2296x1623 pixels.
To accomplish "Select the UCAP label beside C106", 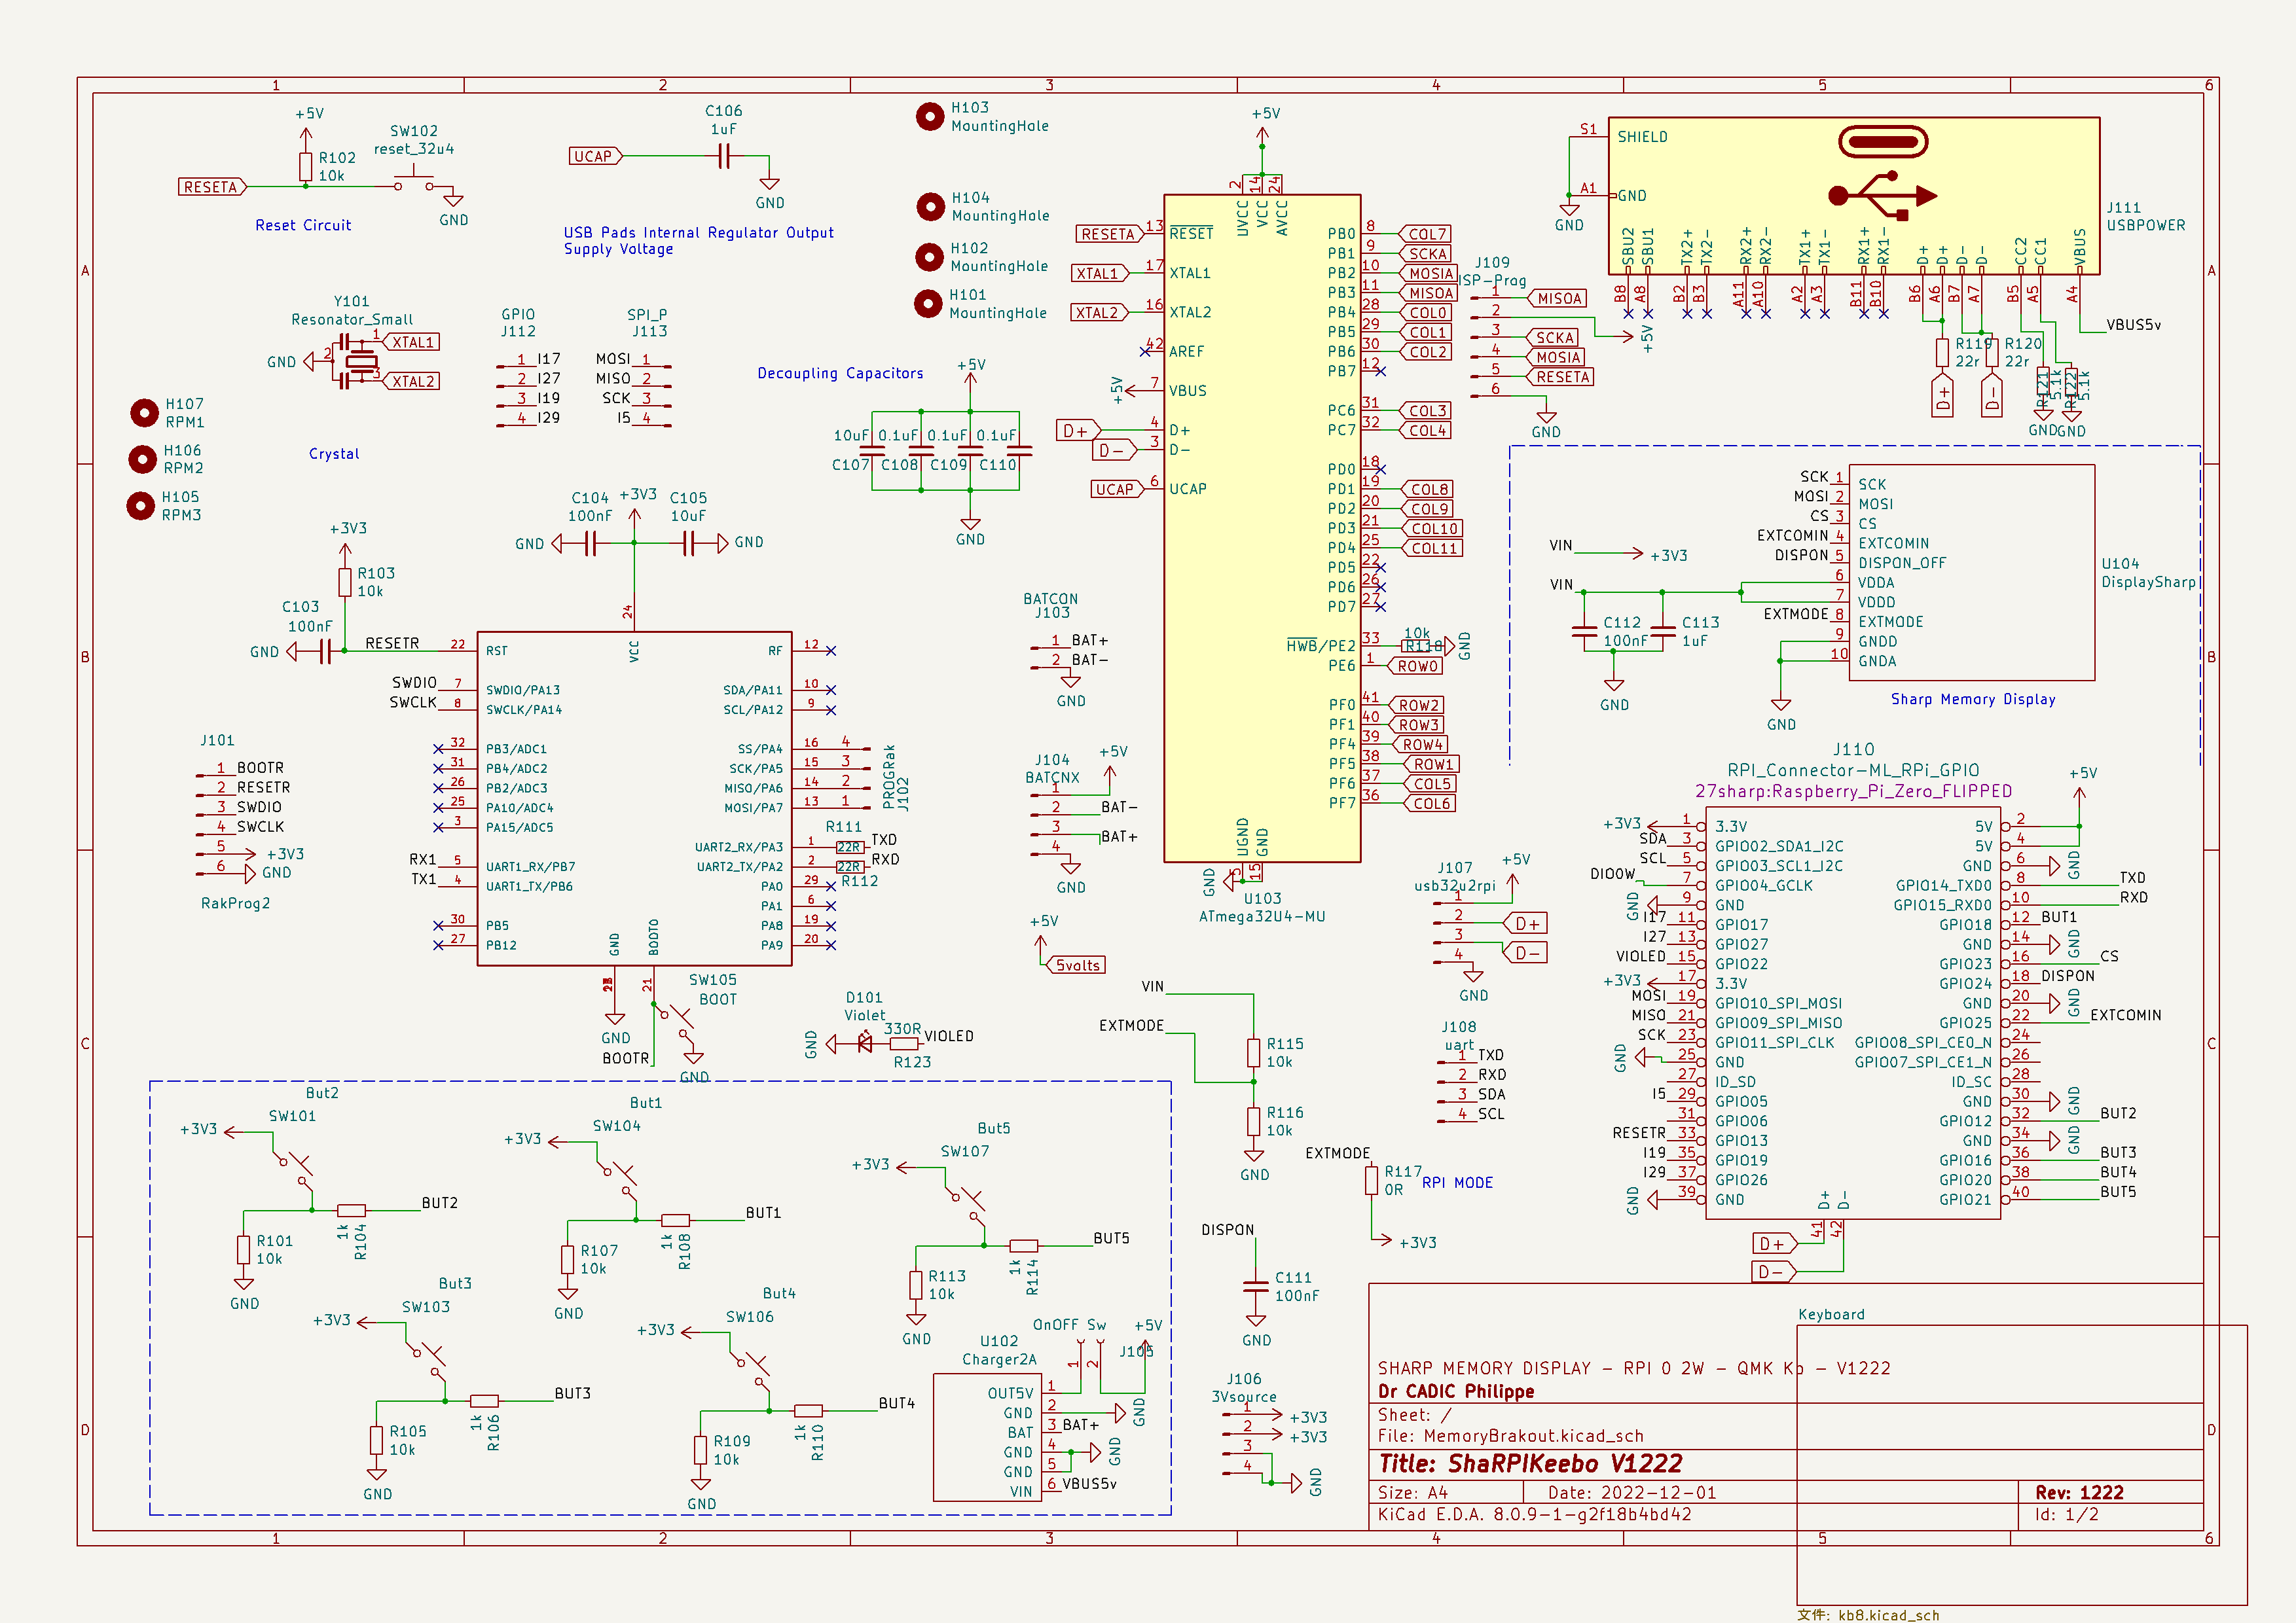I will coord(594,156).
